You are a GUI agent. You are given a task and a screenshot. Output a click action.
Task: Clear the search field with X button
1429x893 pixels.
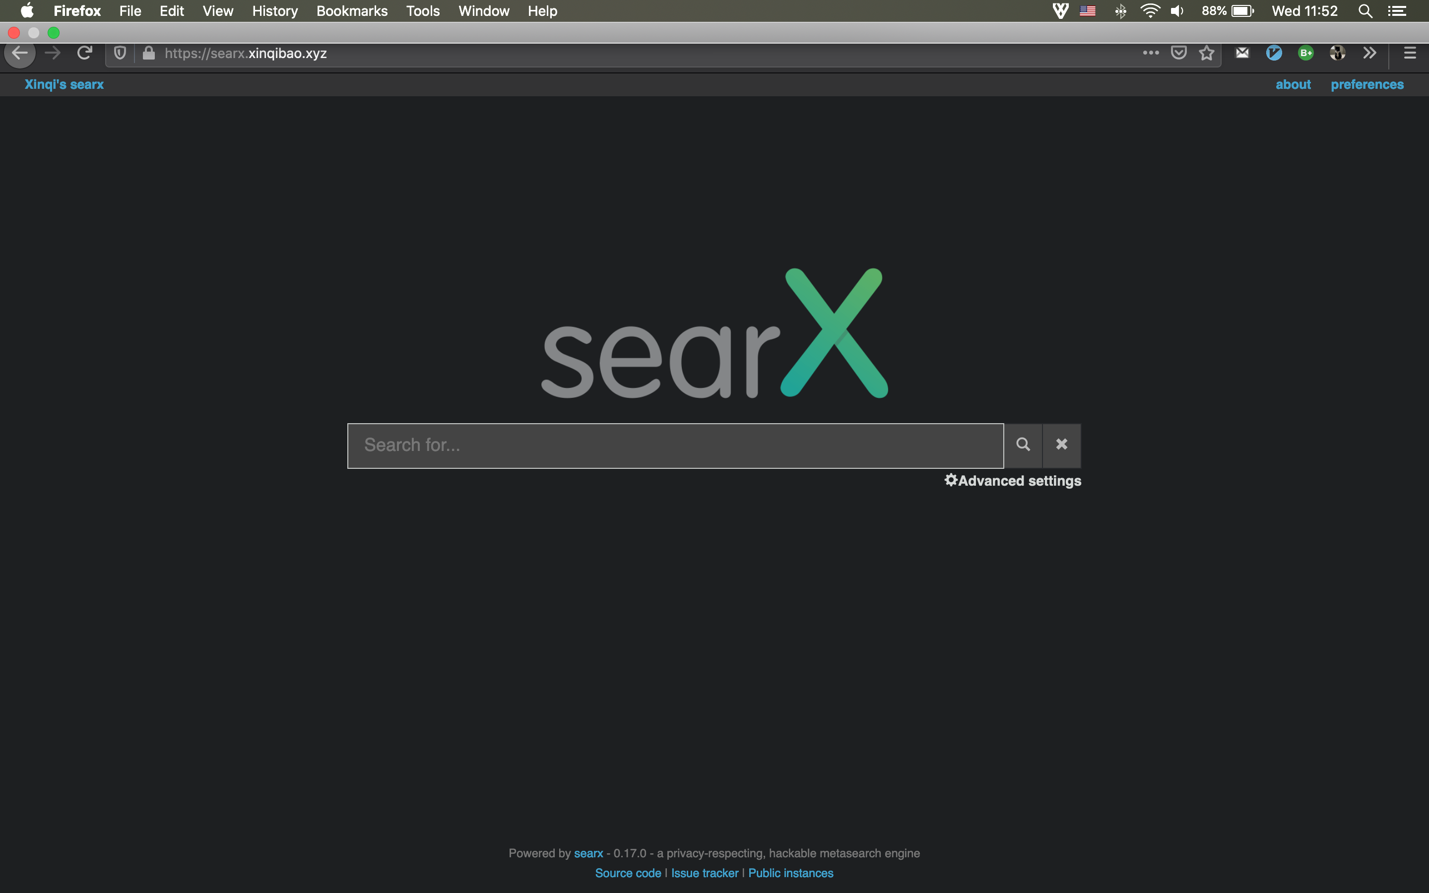tap(1061, 445)
